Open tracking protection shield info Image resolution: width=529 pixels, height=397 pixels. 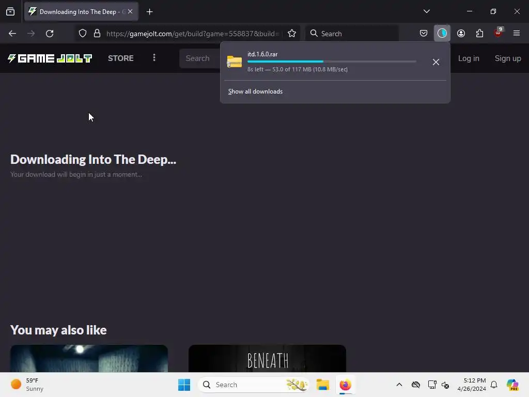(83, 34)
